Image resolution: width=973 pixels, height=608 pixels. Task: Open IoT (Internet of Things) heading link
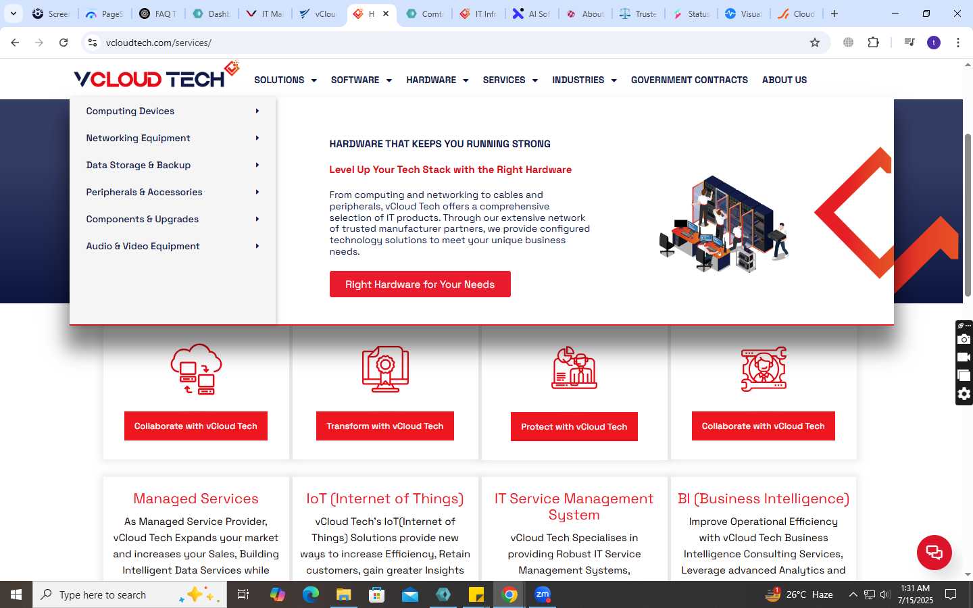coord(385,499)
